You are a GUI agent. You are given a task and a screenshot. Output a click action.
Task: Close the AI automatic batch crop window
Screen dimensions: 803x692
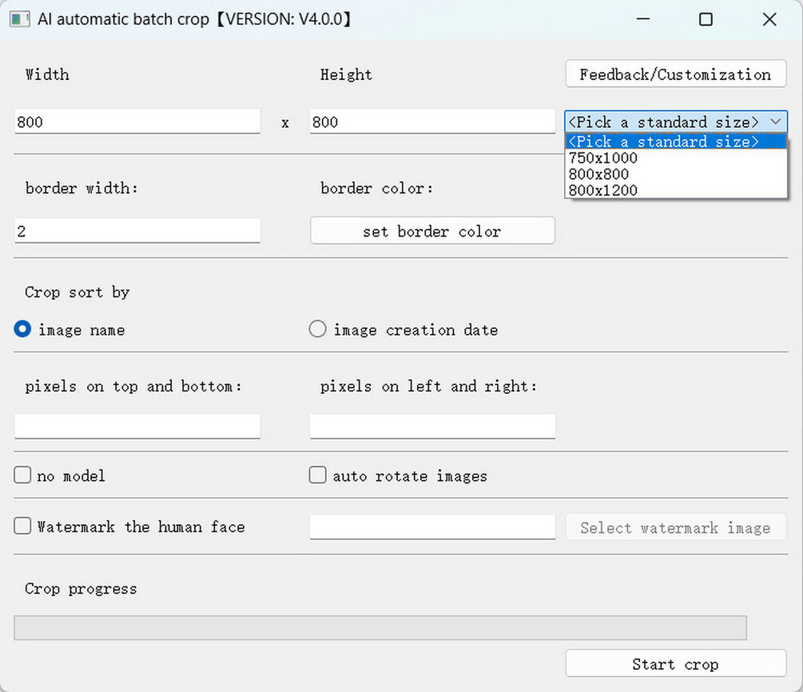click(769, 19)
